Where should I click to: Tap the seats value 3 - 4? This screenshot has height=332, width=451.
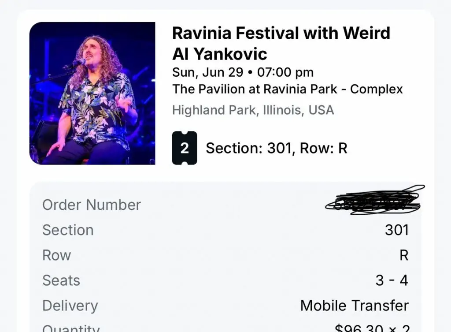tap(392, 280)
